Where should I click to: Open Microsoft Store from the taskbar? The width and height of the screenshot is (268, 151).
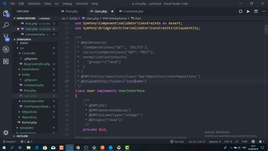point(45,148)
